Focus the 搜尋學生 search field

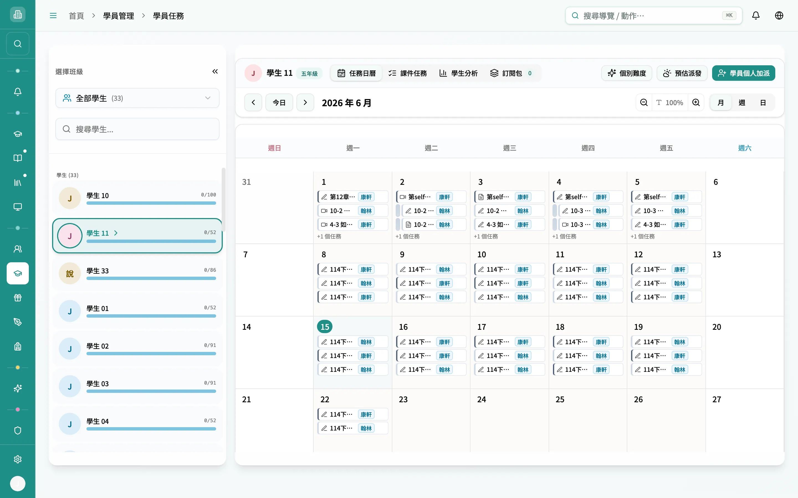pos(137,129)
